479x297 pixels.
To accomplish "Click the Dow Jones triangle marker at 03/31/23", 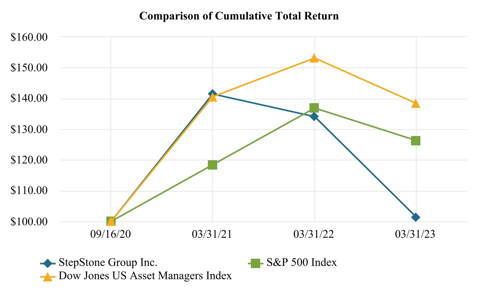I will coord(416,103).
